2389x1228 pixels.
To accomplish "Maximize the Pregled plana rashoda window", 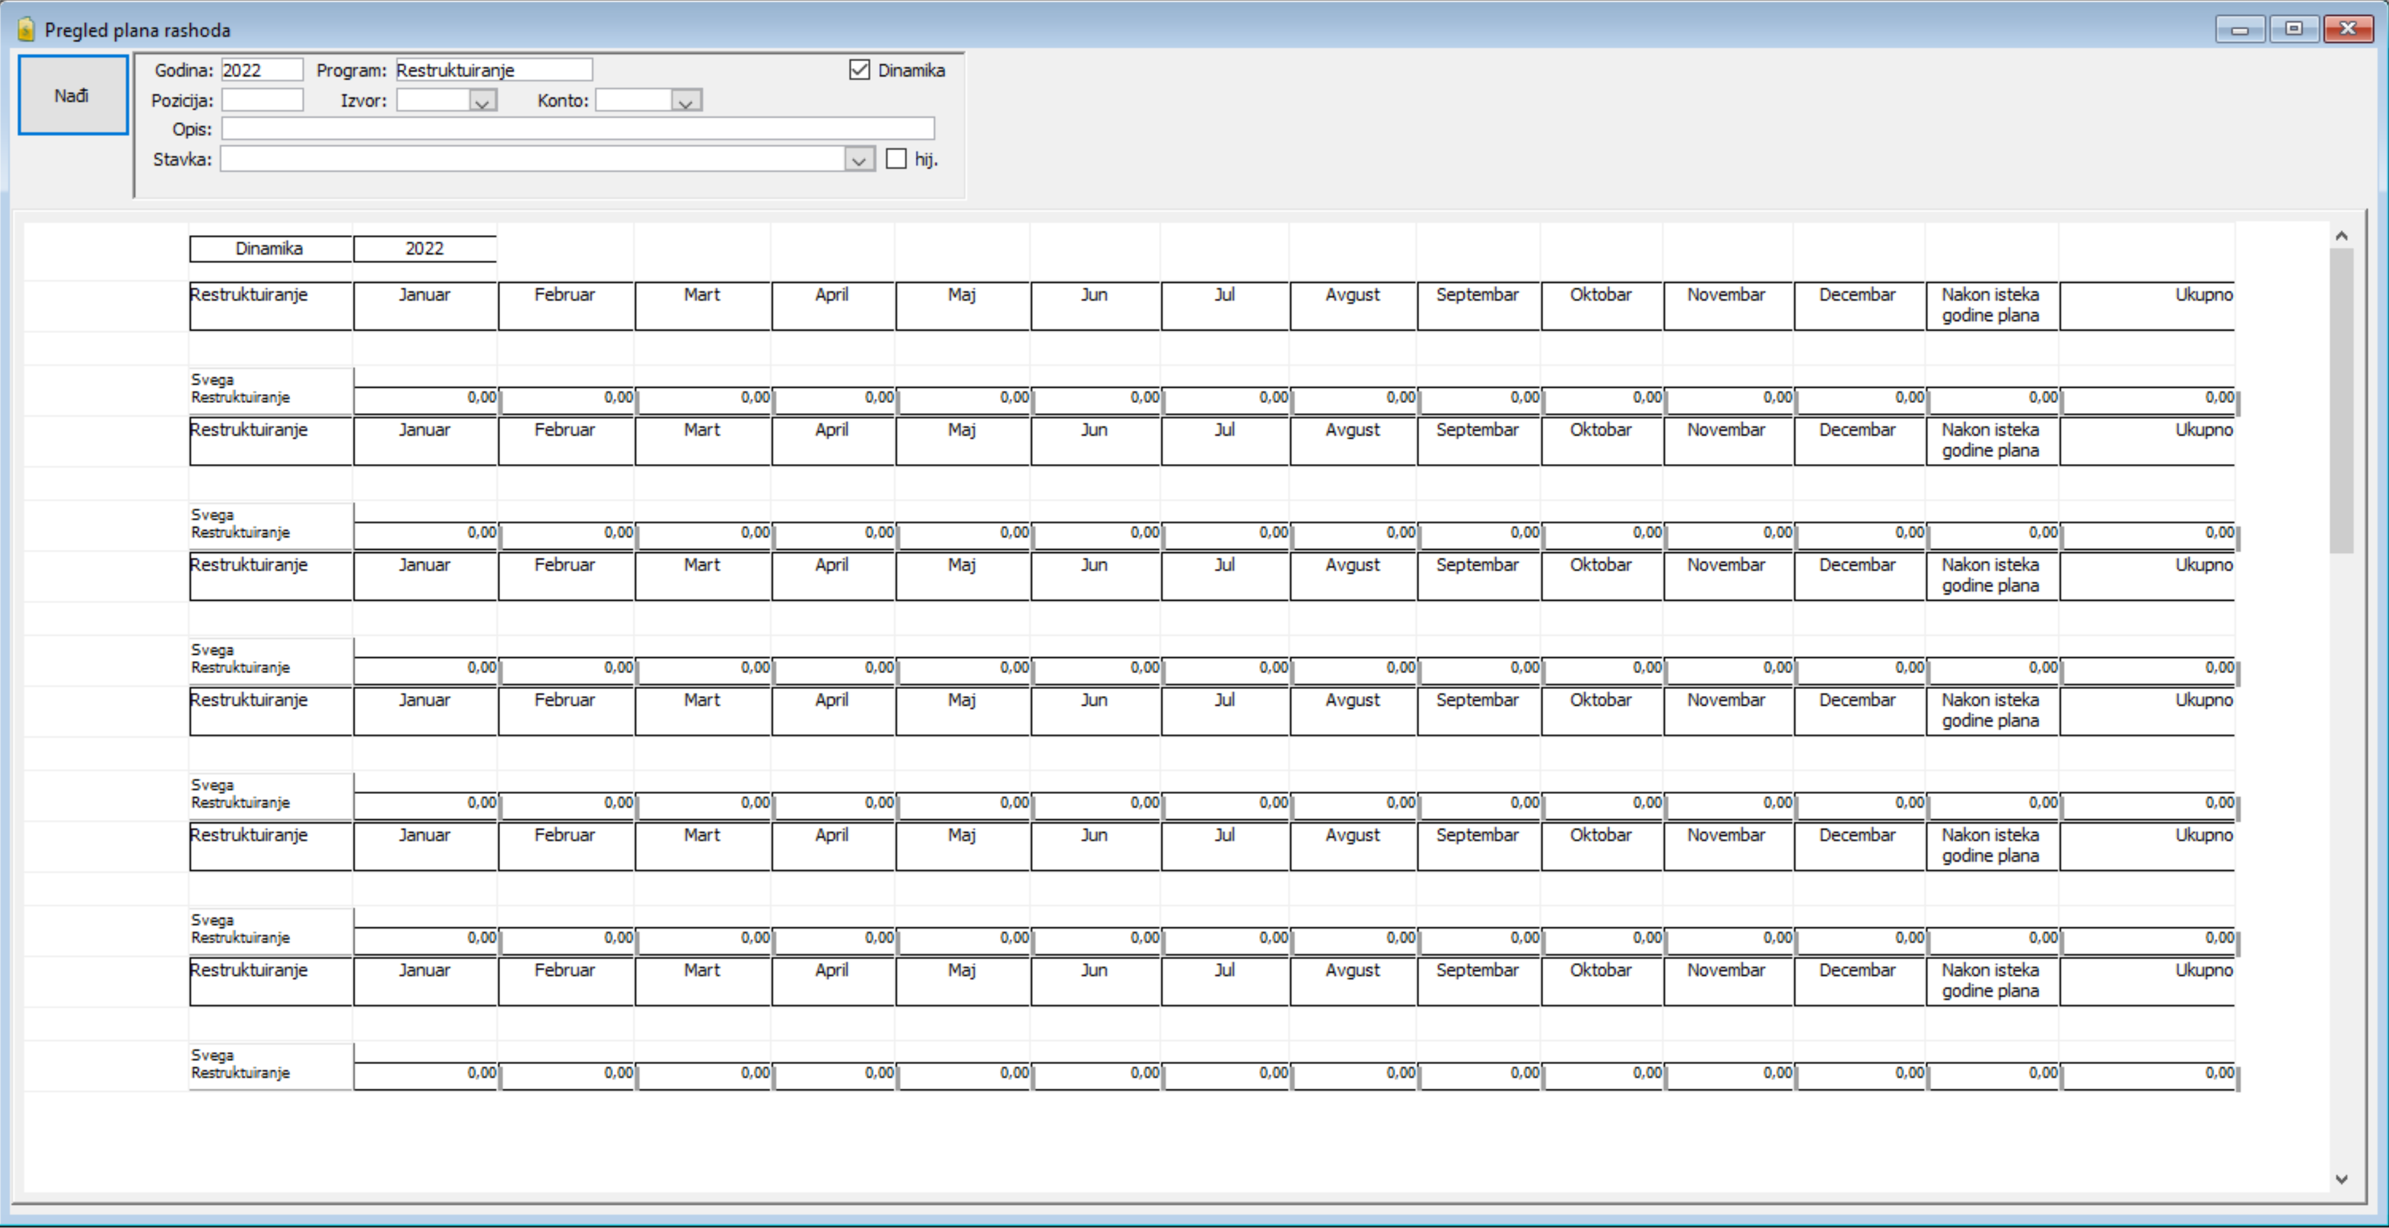I will 2294,29.
